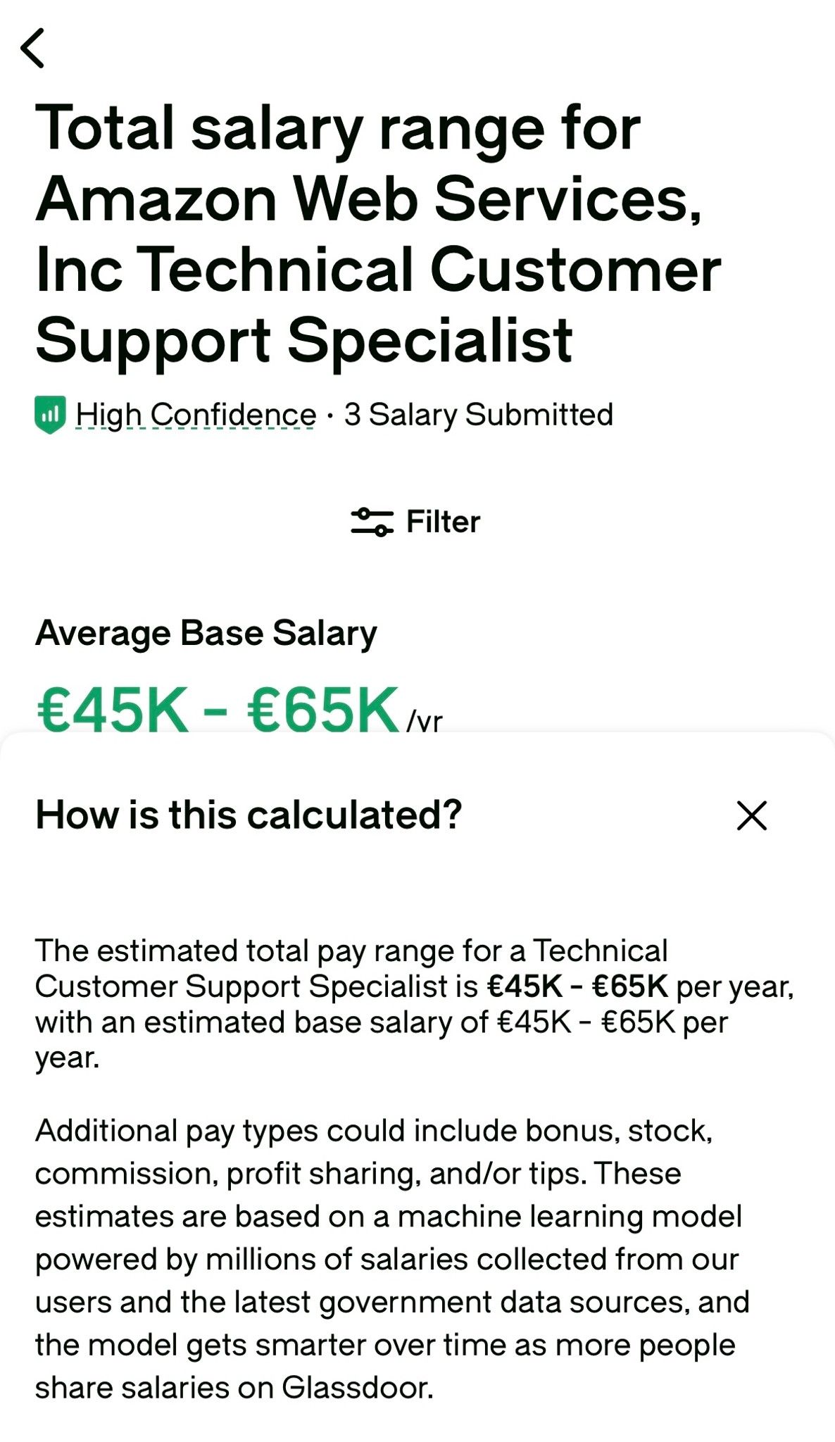Viewport: 835px width, 1442px height.
Task: Select the How is this calculated heading
Action: click(248, 814)
